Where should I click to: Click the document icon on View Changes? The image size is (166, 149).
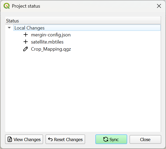pyautogui.click(x=10, y=140)
